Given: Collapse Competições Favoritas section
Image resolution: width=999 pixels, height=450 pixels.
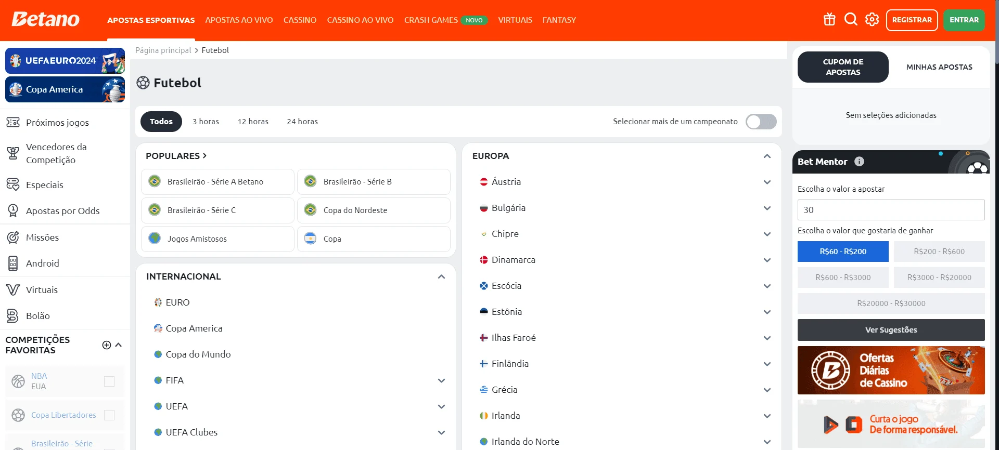Looking at the screenshot, I should coord(119,345).
